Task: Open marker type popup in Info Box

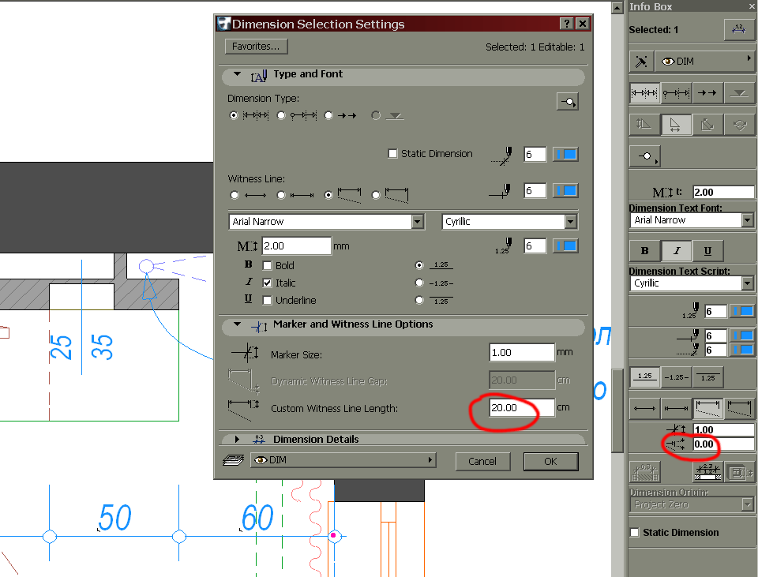Action: (x=646, y=156)
